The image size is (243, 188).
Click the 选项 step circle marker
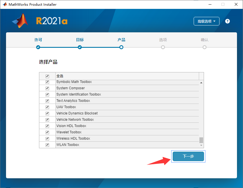pyautogui.click(x=163, y=47)
